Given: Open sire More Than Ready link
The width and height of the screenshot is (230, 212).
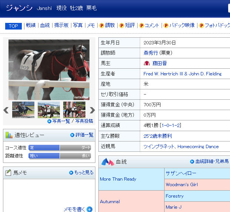Looking at the screenshot, I should [118, 179].
